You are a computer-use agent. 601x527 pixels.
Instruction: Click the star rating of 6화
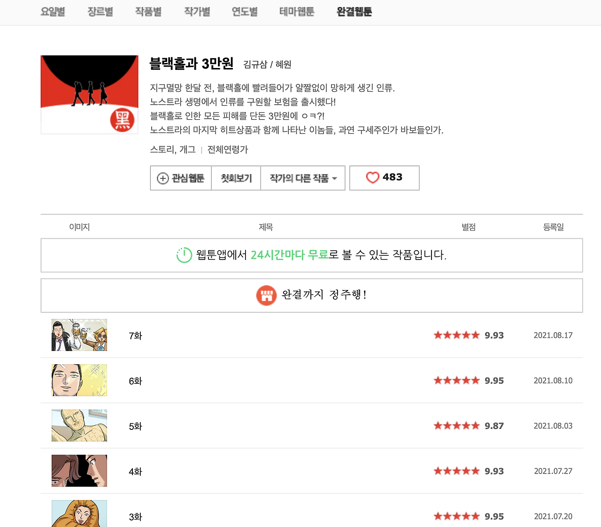(x=456, y=380)
